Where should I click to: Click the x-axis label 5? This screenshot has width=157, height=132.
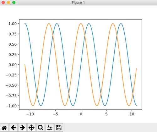click(106, 114)
